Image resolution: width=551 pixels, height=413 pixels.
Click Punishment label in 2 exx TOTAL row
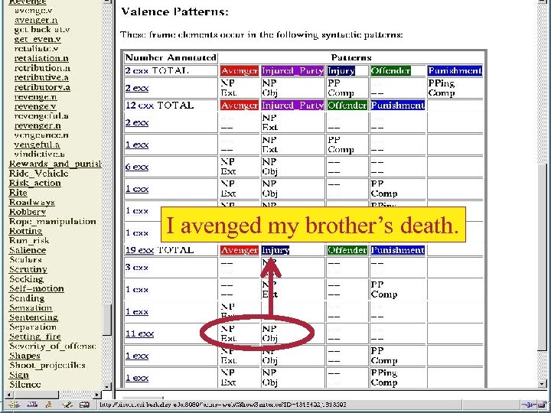tap(455, 70)
